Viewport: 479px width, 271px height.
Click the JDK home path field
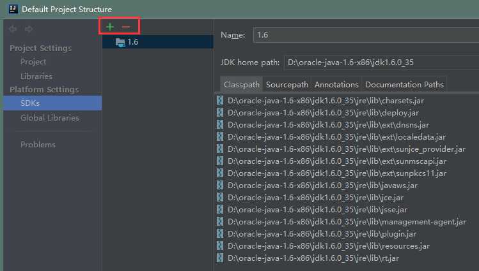point(381,62)
